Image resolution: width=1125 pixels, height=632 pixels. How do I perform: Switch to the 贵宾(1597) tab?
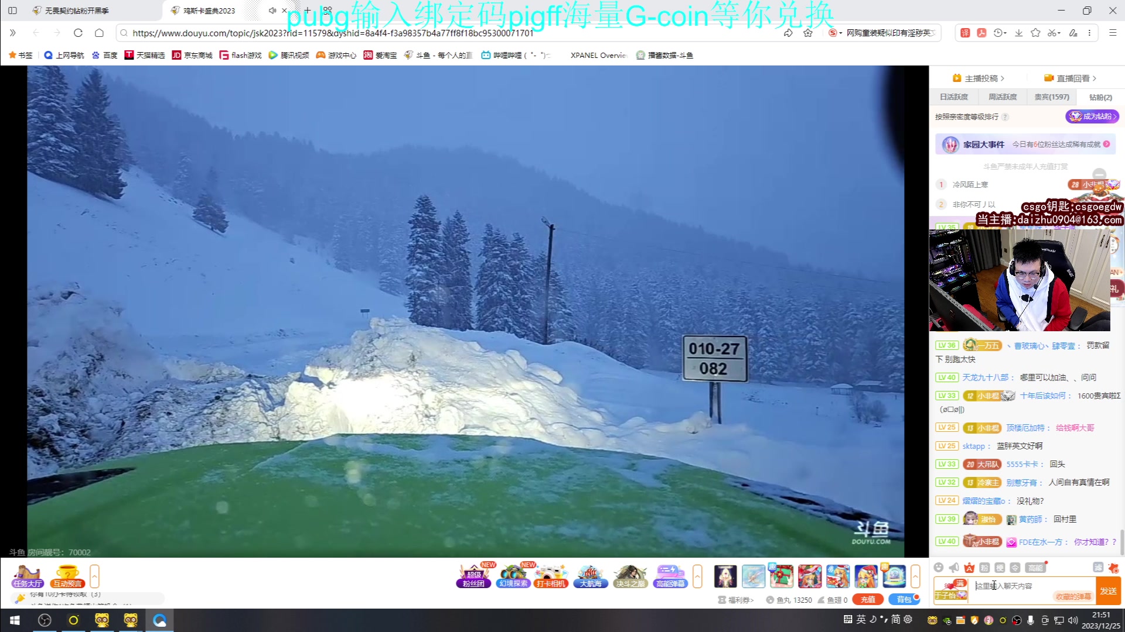[x=1051, y=97]
